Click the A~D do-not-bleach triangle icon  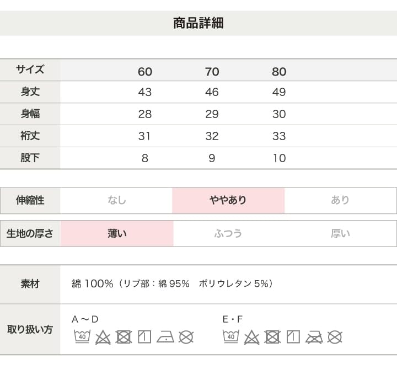click(103, 337)
